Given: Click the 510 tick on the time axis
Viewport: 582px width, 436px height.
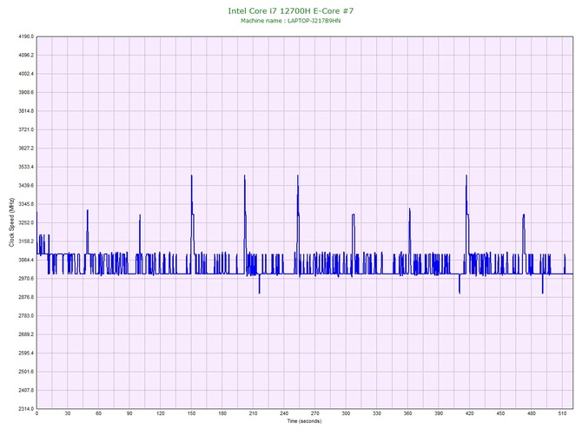Looking at the screenshot, I should click(562, 413).
